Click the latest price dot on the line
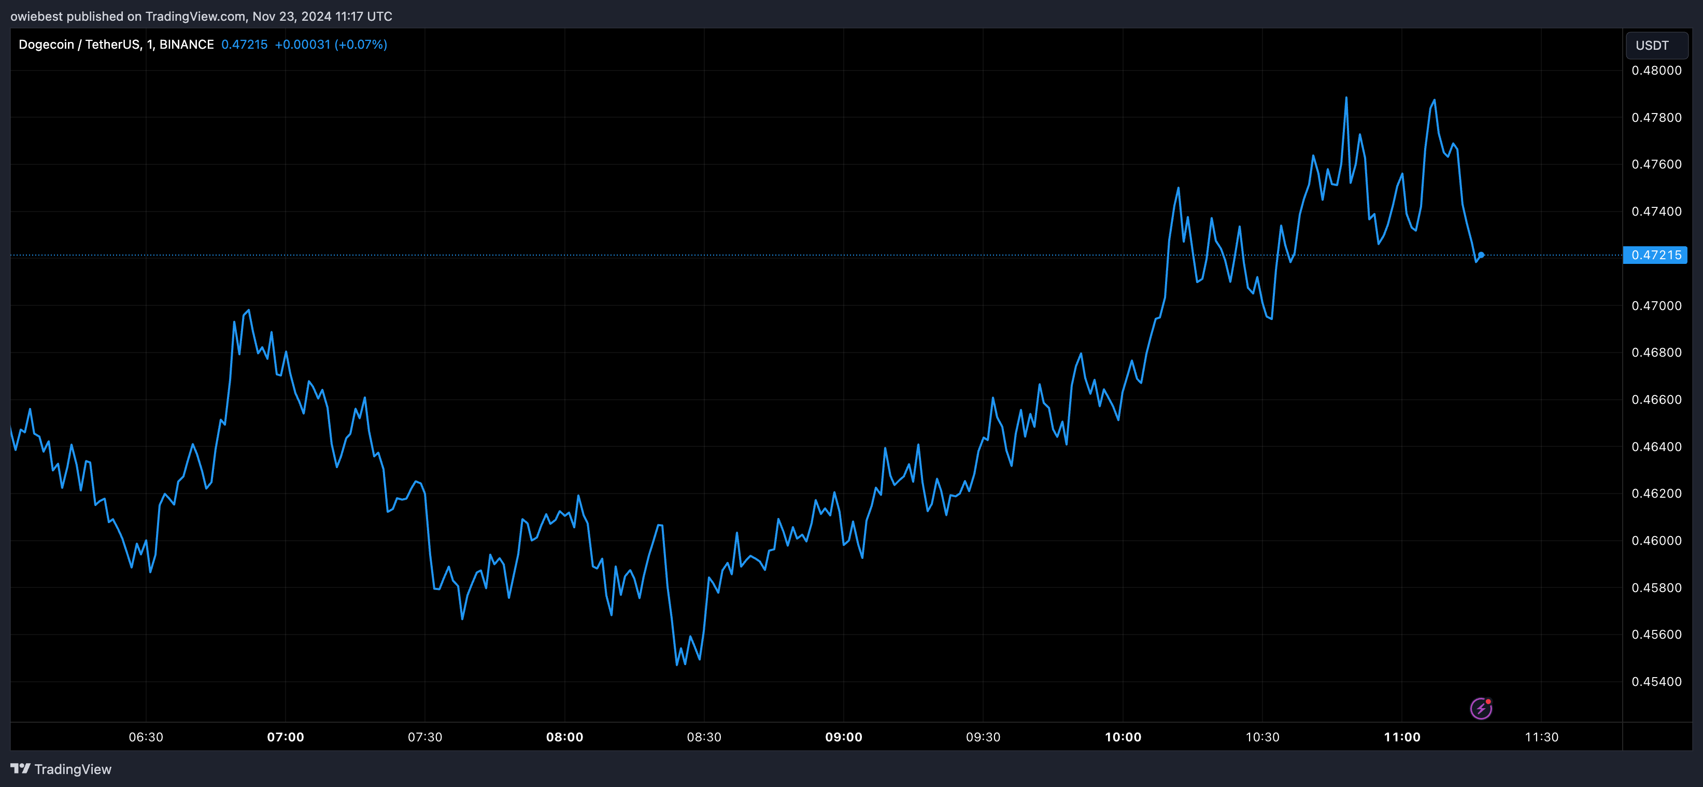The width and height of the screenshot is (1703, 787). pyautogui.click(x=1482, y=255)
